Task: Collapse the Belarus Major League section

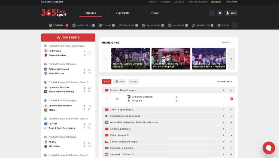Action: point(231,90)
